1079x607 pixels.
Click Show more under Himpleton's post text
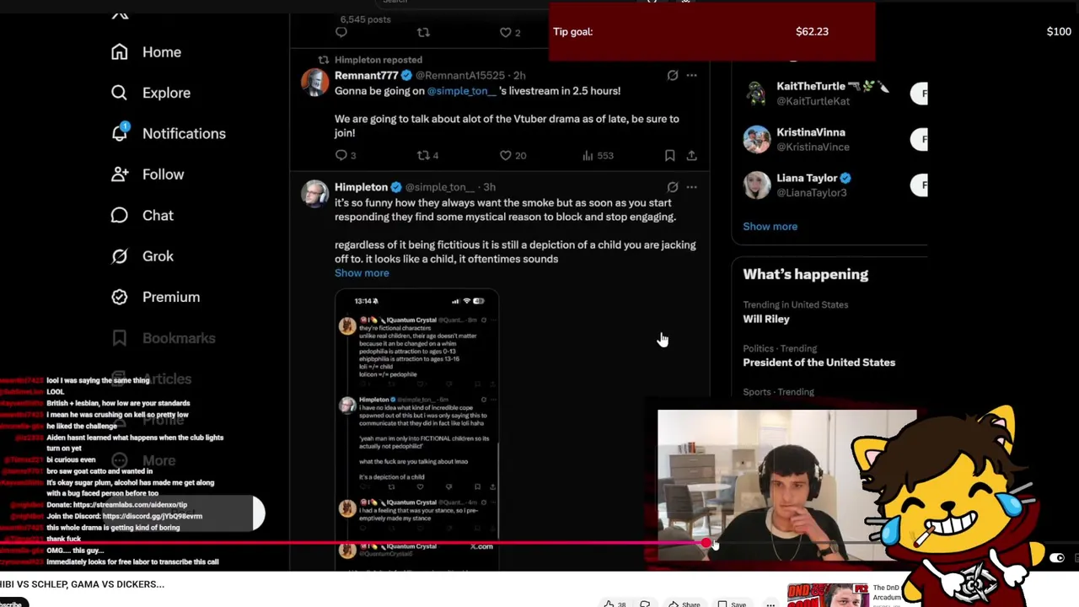tap(362, 273)
